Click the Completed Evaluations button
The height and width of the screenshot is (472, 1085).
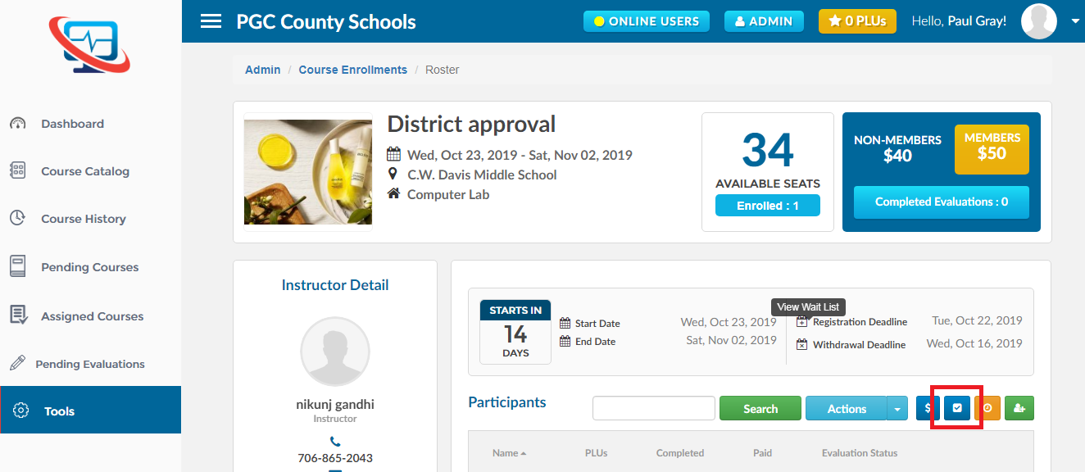(x=941, y=202)
